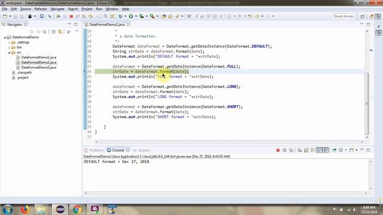Select DateFormatDemo3.java in Navigator
This screenshot has width=383, height=215.
click(x=38, y=67)
